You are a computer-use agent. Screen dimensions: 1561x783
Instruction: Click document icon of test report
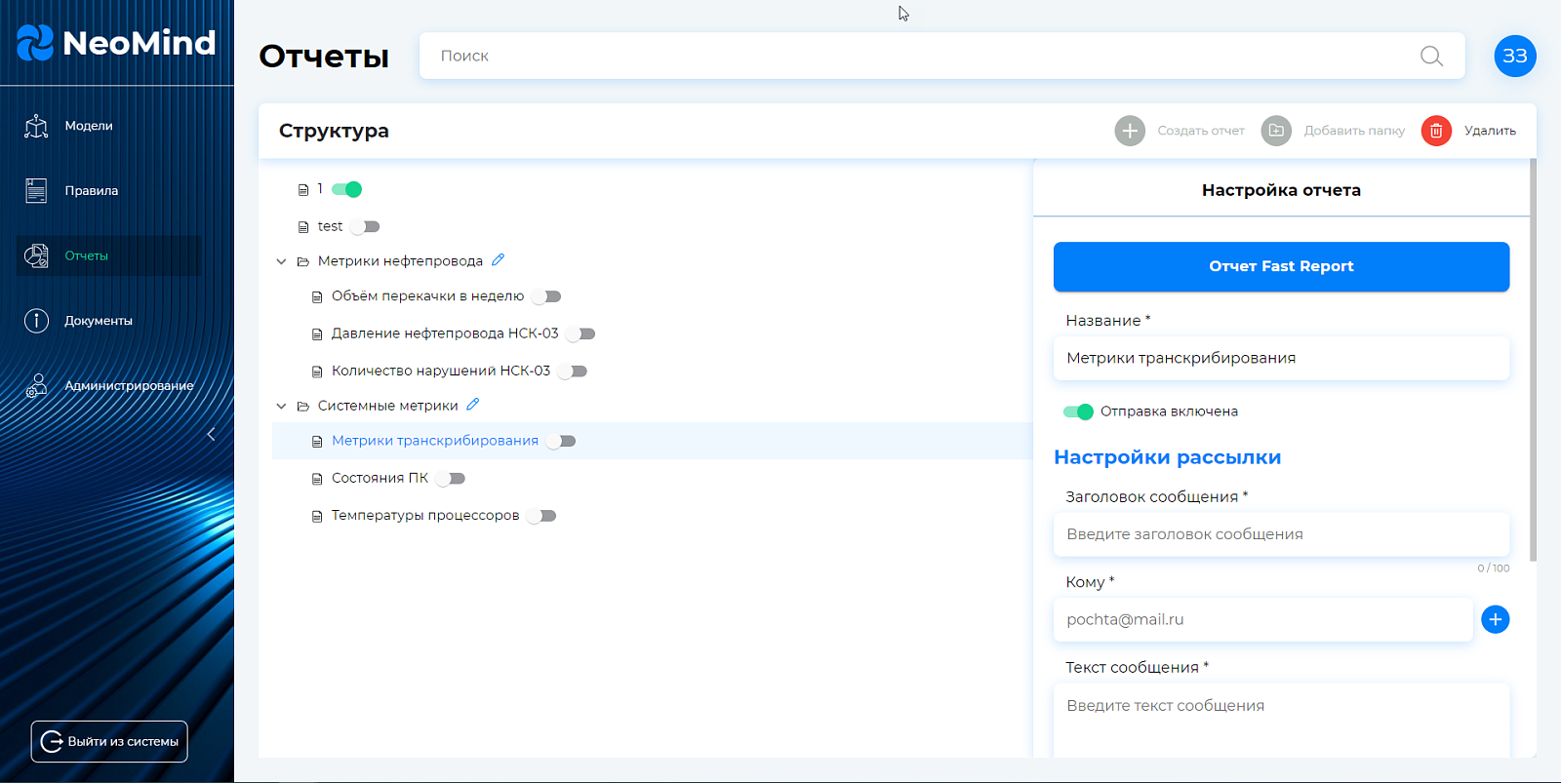303,227
